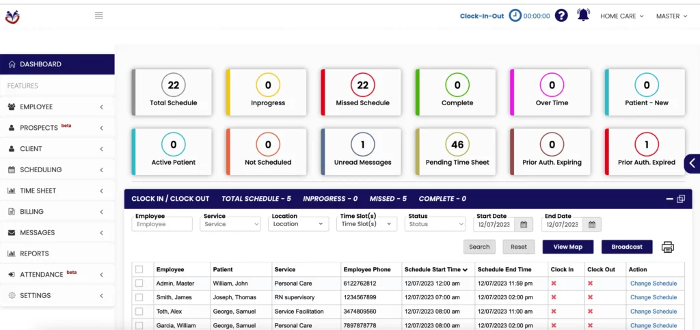Image resolution: width=700 pixels, height=330 pixels.
Task: Click the hamburger menu icon
Action: 99,16
